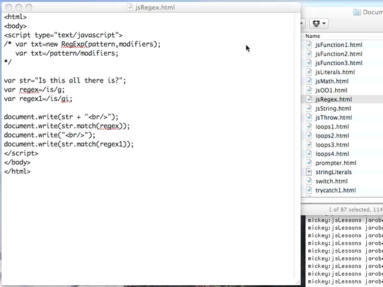
Task: Select the file name trycatch1.html
Action: pyautogui.click(x=336, y=190)
